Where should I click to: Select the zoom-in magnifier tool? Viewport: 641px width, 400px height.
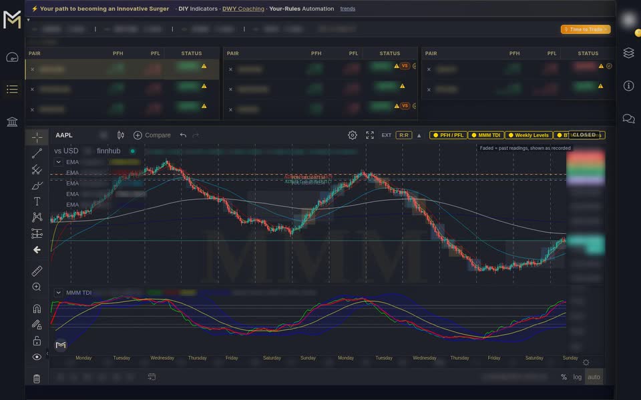coord(37,287)
